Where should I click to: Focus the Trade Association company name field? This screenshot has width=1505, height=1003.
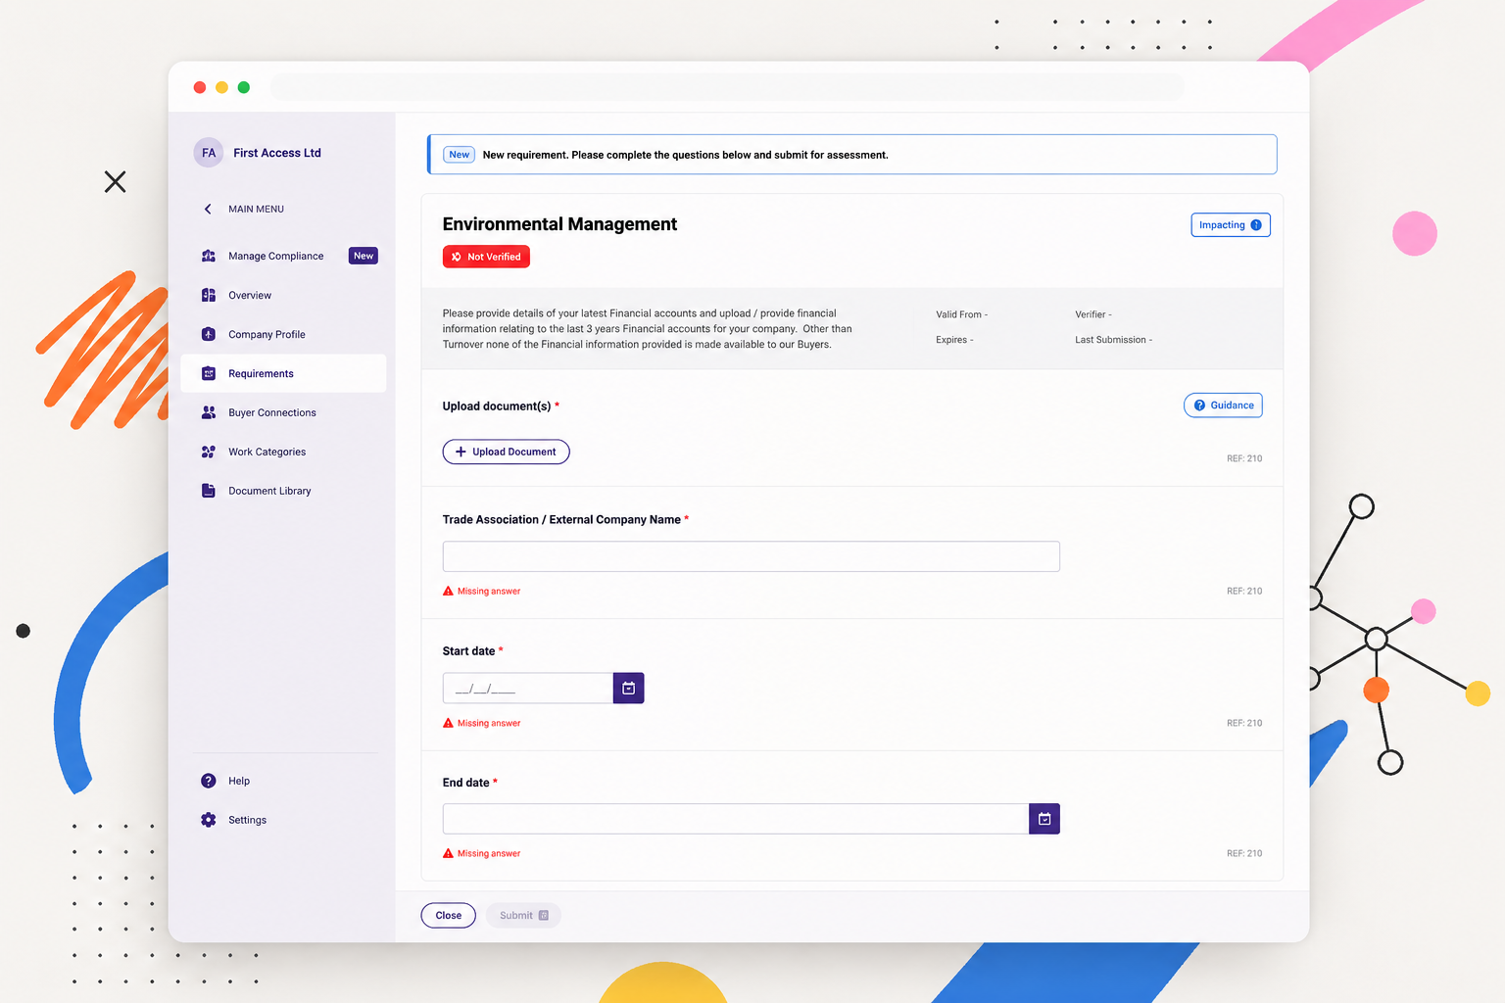point(752,556)
